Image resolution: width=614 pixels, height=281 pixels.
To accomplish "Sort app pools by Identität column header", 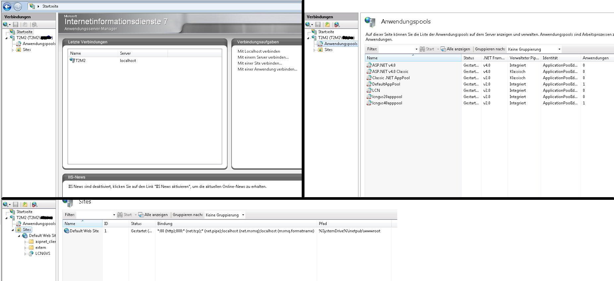I will click(550, 58).
